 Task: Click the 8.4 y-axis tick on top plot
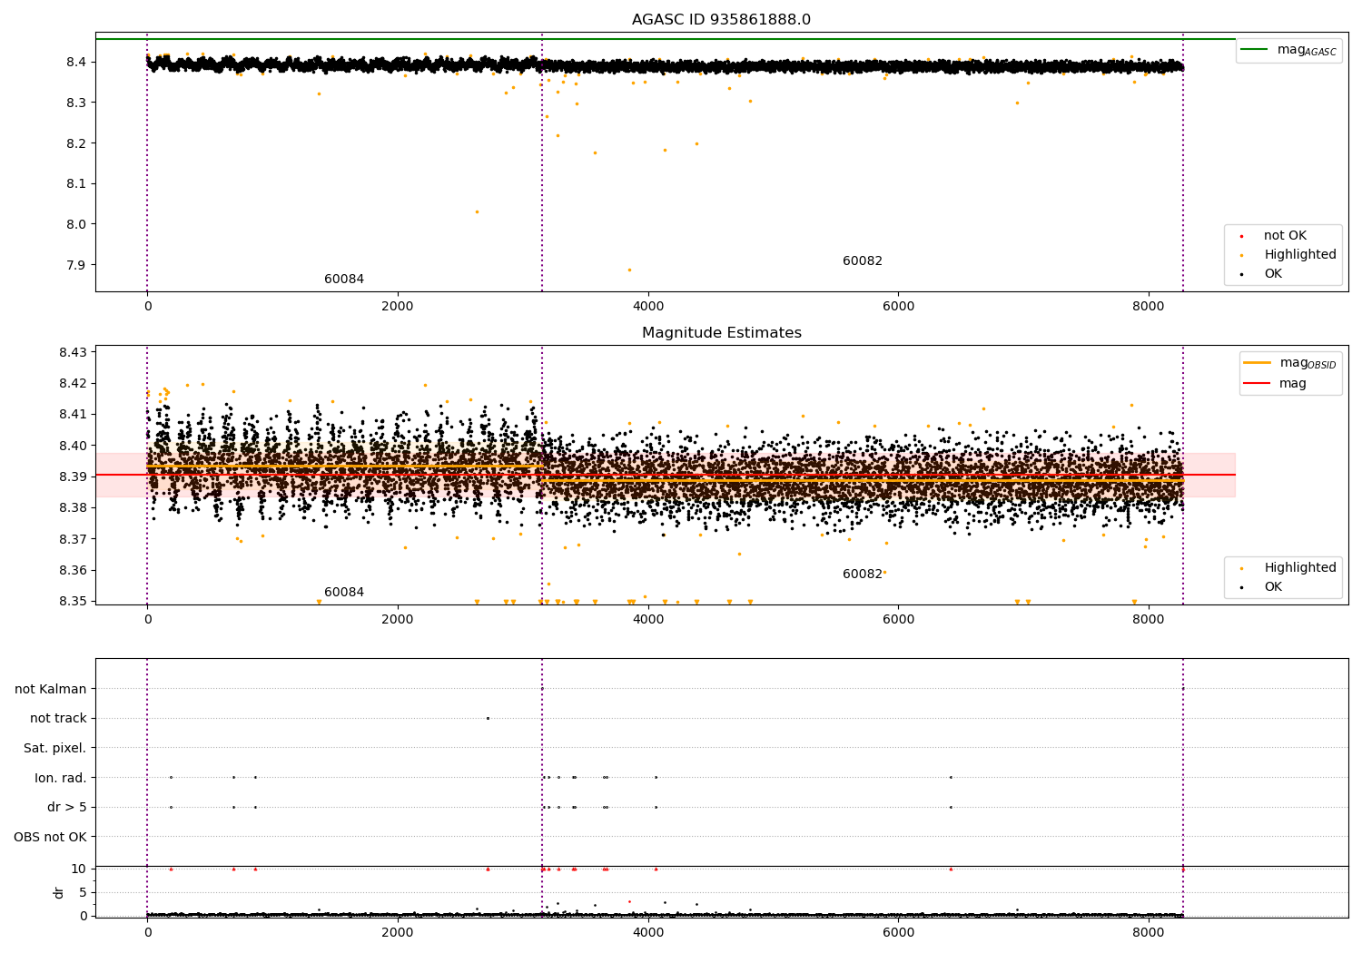77,62
